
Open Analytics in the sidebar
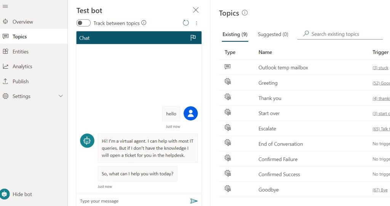click(22, 67)
